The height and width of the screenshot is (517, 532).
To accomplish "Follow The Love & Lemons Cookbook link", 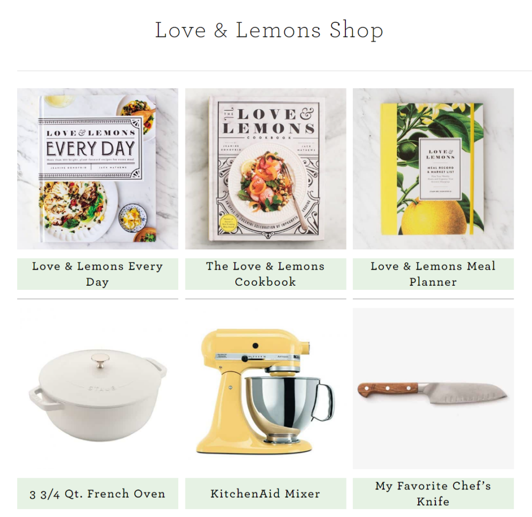I will click(x=265, y=274).
